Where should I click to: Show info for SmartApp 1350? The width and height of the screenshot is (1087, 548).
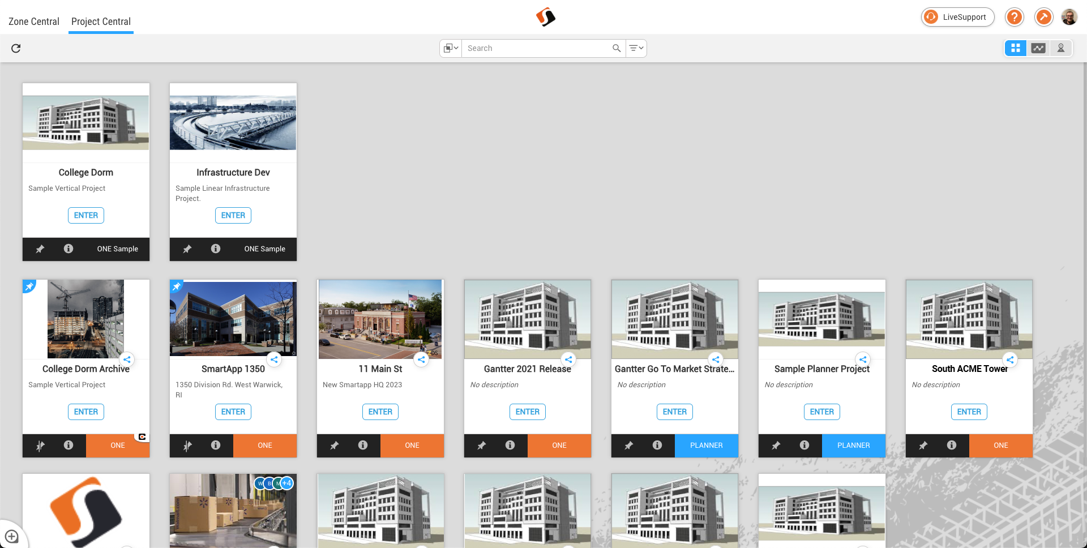pyautogui.click(x=216, y=445)
